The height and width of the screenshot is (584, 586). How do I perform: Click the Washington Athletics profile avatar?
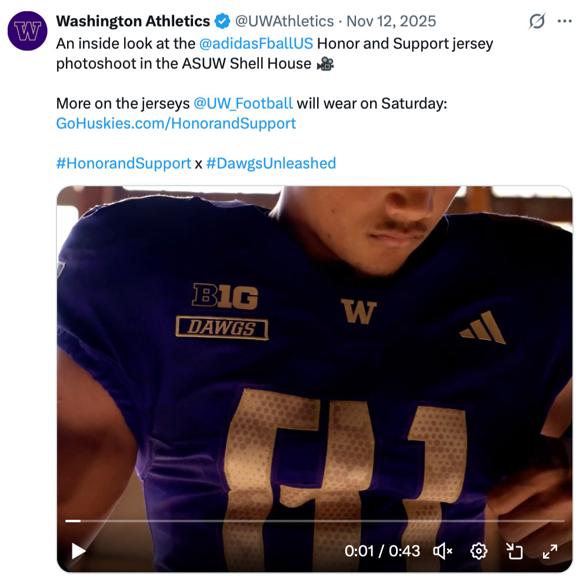28,31
